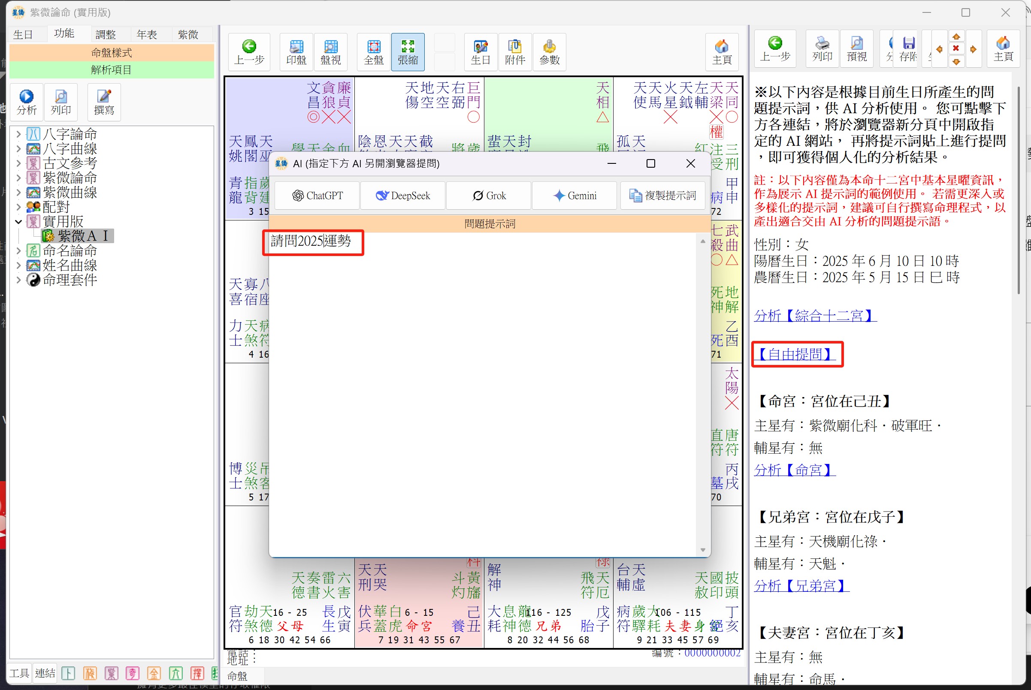This screenshot has width=1031, height=690.
Task: Click the 附件 attachments icon
Action: [x=515, y=52]
